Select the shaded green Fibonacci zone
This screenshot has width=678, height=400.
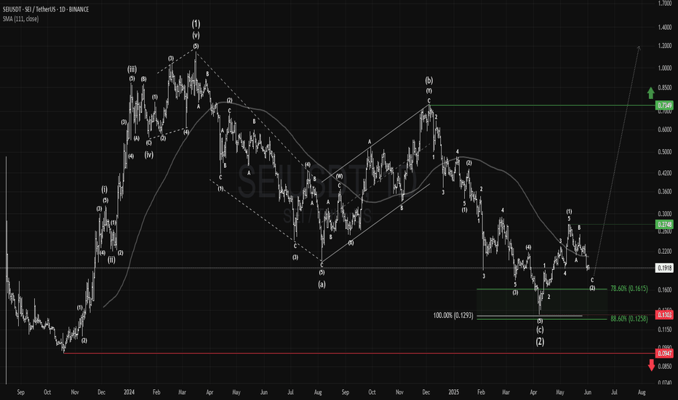pyautogui.click(x=542, y=304)
